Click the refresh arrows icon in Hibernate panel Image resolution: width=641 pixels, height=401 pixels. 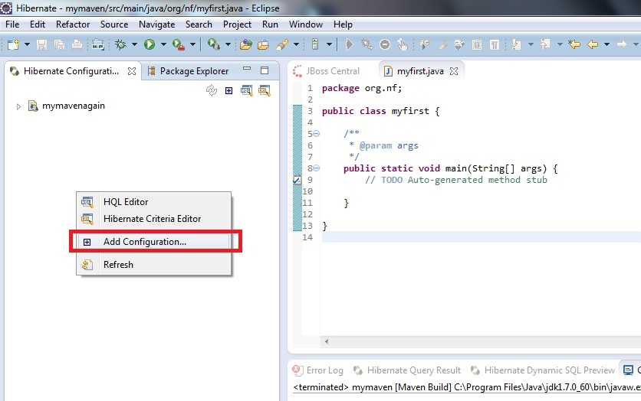[x=212, y=90]
